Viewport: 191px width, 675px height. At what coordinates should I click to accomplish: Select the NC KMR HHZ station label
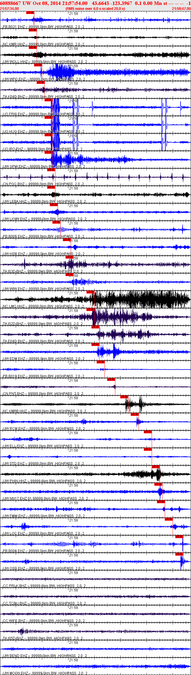(x=44, y=44)
